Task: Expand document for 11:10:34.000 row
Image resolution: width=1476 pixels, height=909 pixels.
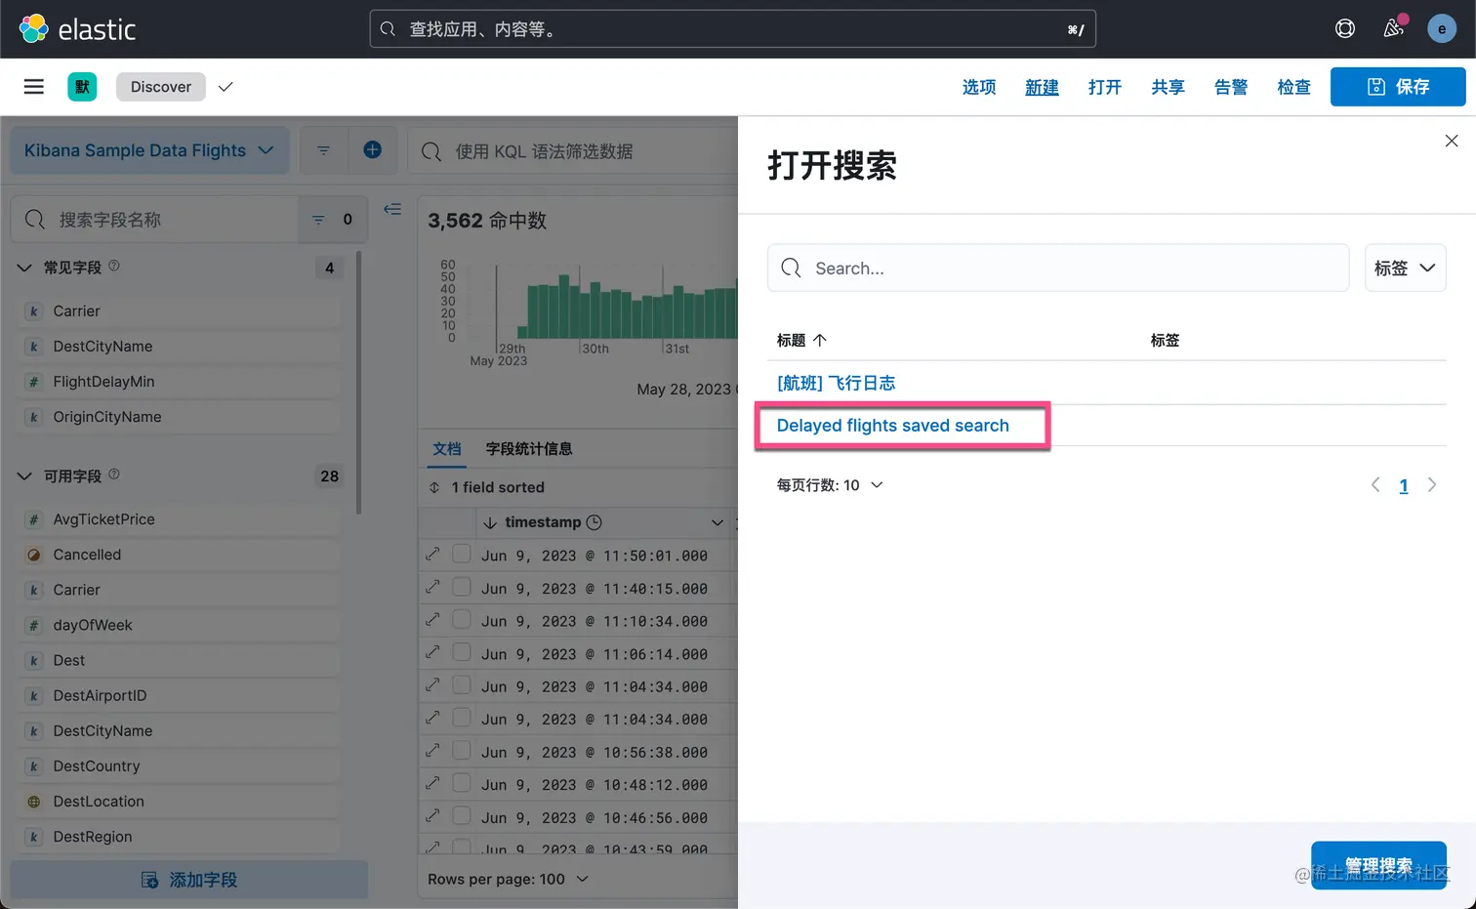Action: 432,619
